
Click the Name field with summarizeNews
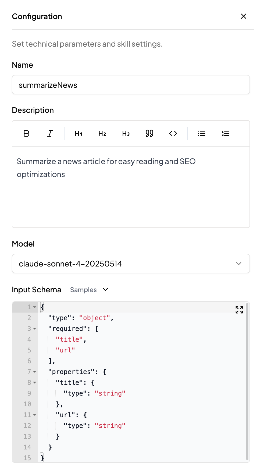(x=131, y=85)
